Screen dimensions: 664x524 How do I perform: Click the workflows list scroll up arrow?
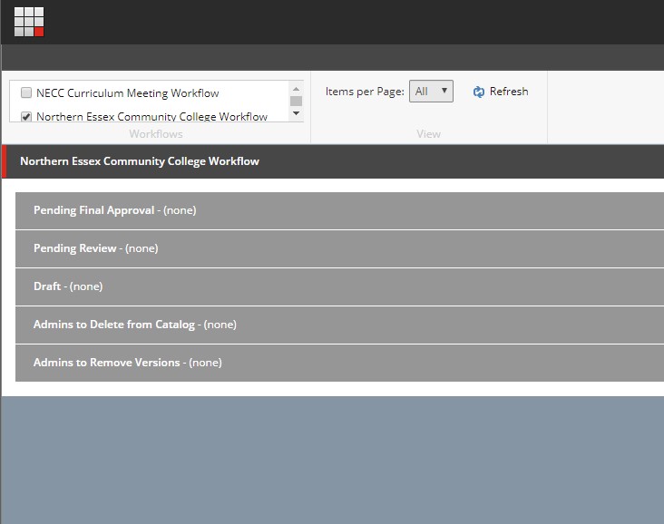click(x=296, y=88)
